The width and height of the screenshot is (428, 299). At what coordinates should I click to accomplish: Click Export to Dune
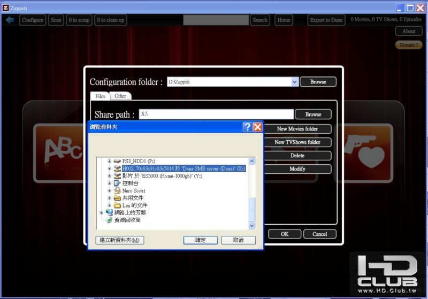click(326, 20)
